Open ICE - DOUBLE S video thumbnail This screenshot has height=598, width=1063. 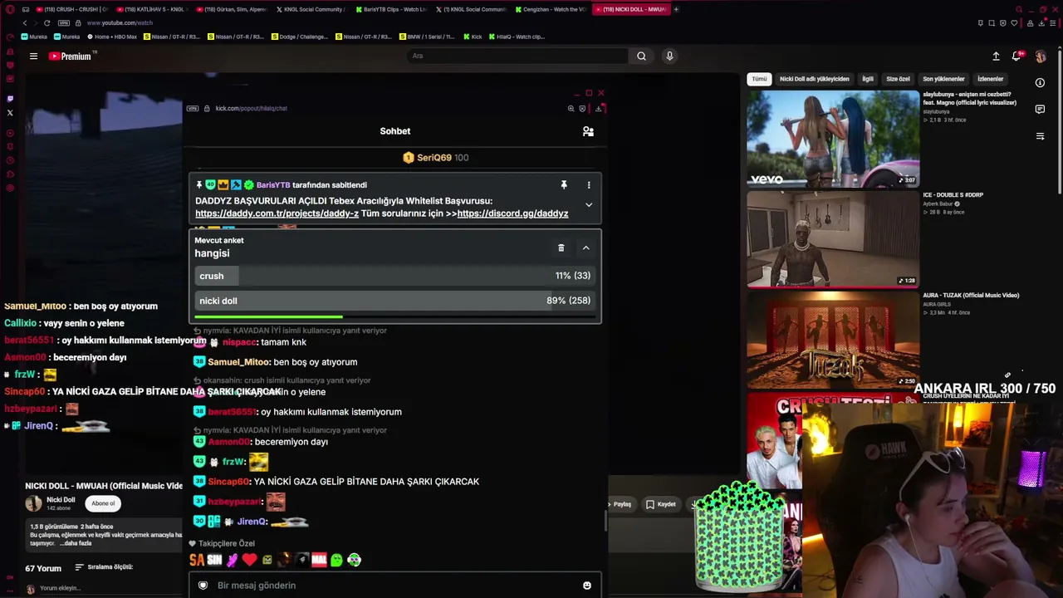point(833,239)
